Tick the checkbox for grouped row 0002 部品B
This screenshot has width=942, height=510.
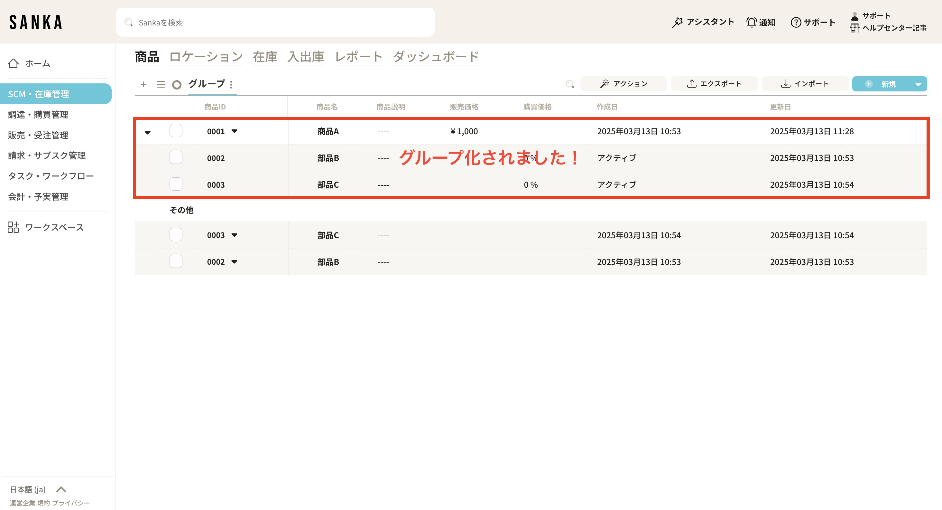[176, 158]
